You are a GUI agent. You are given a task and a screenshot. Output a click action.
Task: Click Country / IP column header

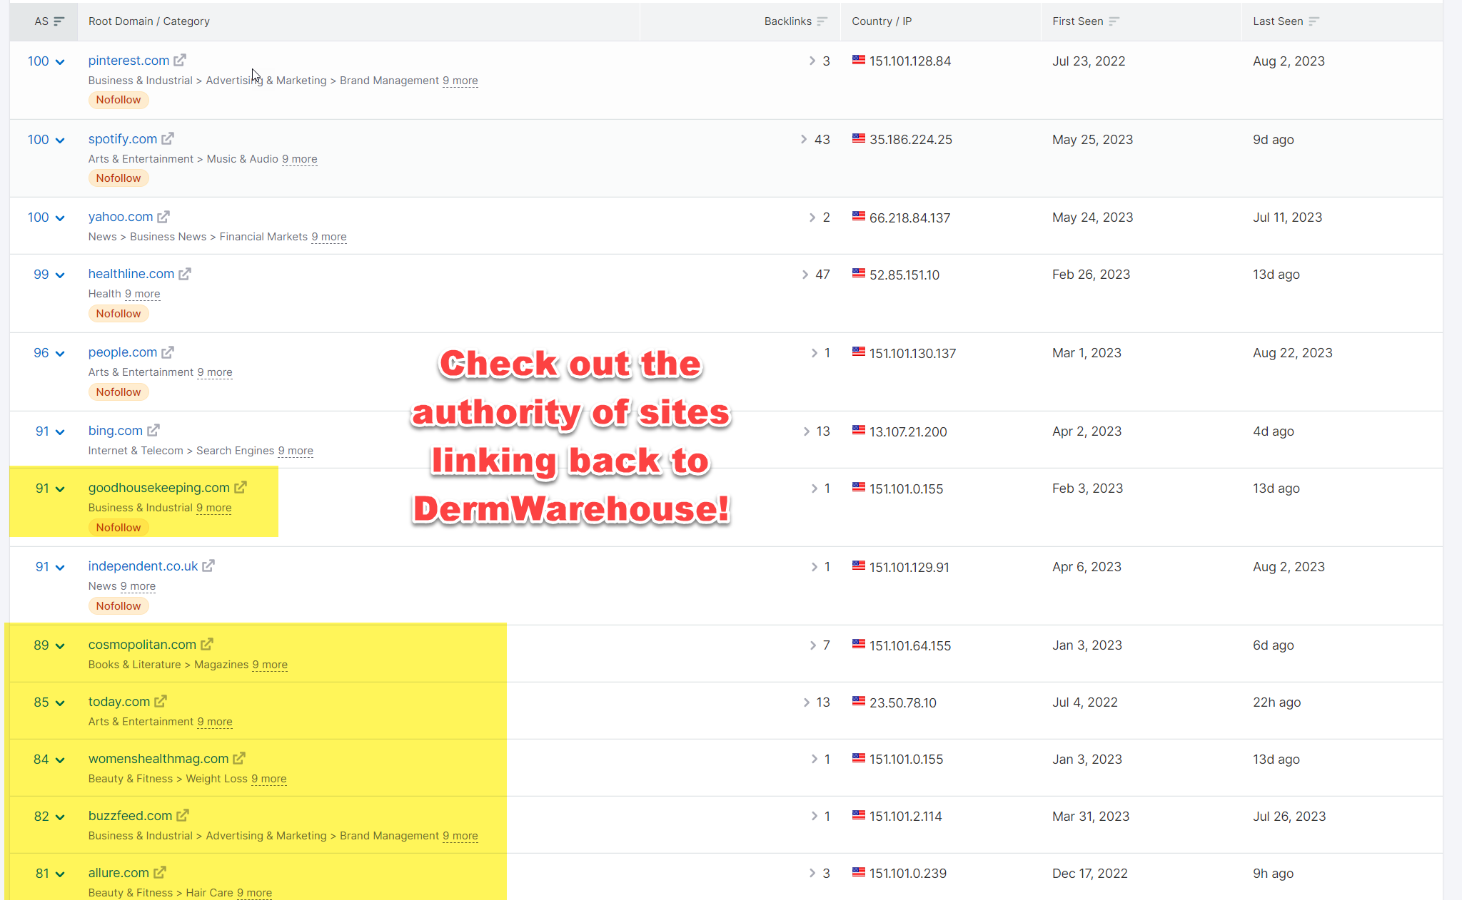882,21
